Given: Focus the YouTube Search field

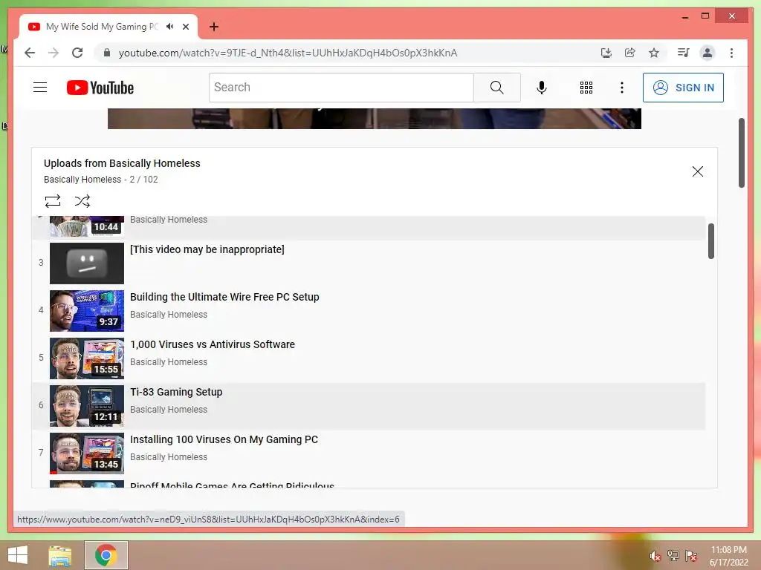Looking at the screenshot, I should (341, 88).
